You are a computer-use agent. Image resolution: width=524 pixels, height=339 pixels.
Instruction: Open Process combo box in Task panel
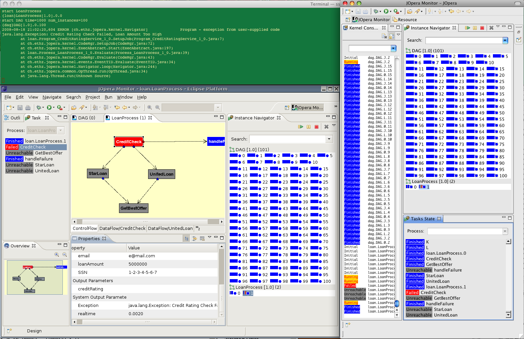click(x=60, y=131)
